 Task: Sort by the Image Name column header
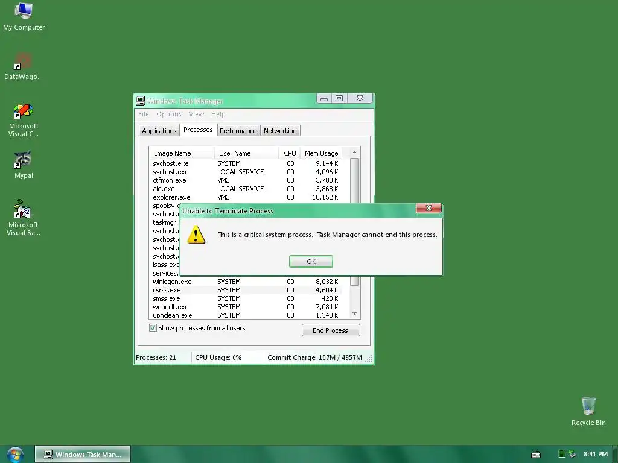tap(182, 153)
